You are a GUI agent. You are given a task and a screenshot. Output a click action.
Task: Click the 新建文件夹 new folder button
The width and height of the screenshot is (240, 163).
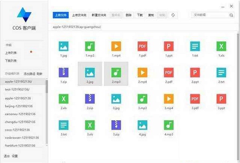pos(99,15)
